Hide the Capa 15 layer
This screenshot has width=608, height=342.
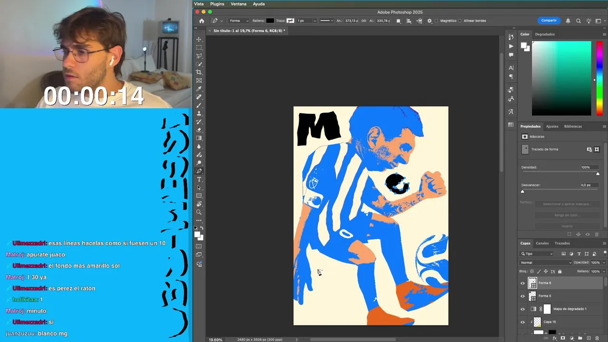pos(523,322)
